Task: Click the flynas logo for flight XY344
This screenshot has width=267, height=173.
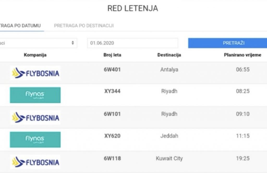Action: pyautogui.click(x=35, y=95)
